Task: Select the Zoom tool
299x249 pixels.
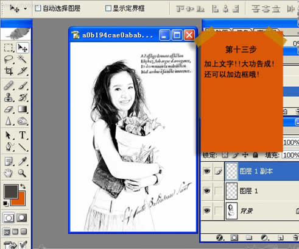Action: click(22, 173)
